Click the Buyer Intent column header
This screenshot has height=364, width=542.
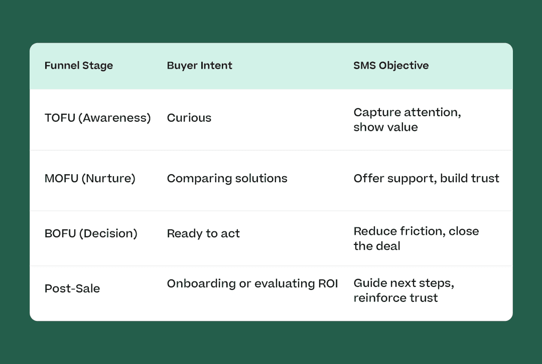point(199,66)
